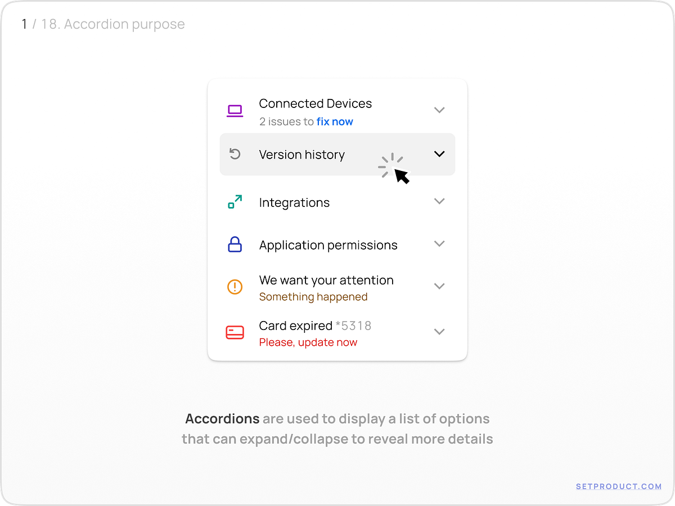The image size is (675, 506).
Task: Click the laptop icon beside Connected Devices
Action: point(235,110)
